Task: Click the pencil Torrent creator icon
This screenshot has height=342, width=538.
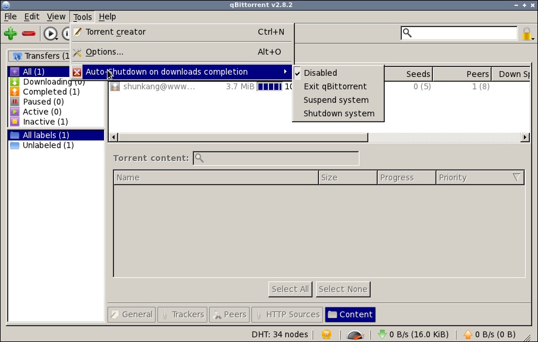Action: point(78,32)
